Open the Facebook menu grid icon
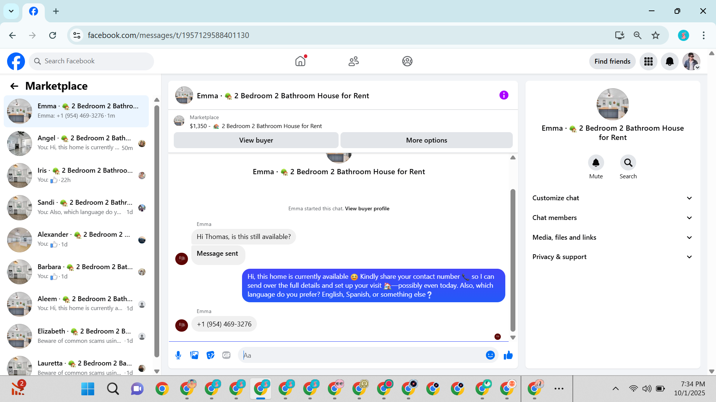This screenshot has height=402, width=716. 649,61
